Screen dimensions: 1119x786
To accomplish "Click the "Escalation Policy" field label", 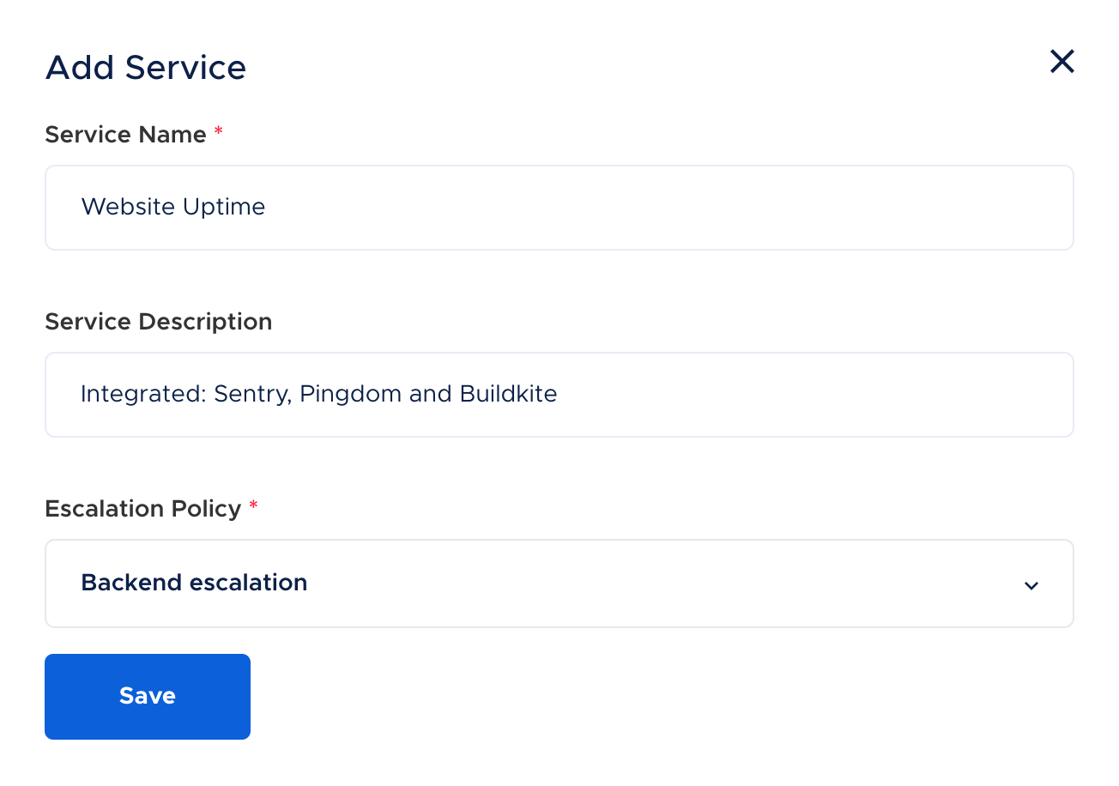I will pos(142,509).
